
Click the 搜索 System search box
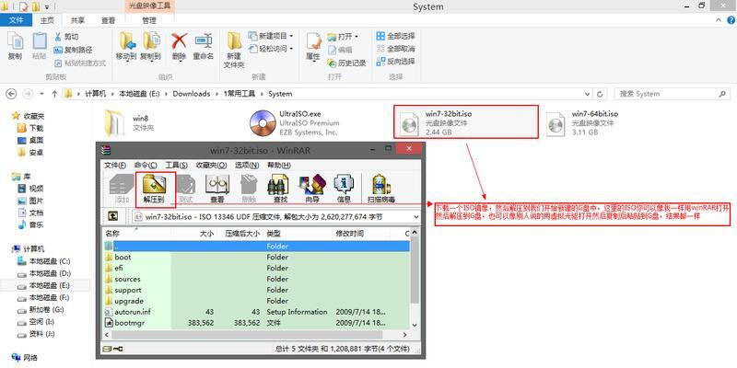[673, 94]
